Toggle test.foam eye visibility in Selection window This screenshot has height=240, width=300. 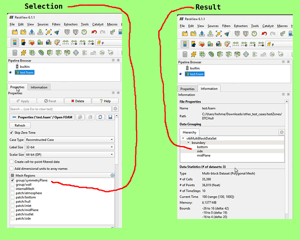click(x=10, y=72)
